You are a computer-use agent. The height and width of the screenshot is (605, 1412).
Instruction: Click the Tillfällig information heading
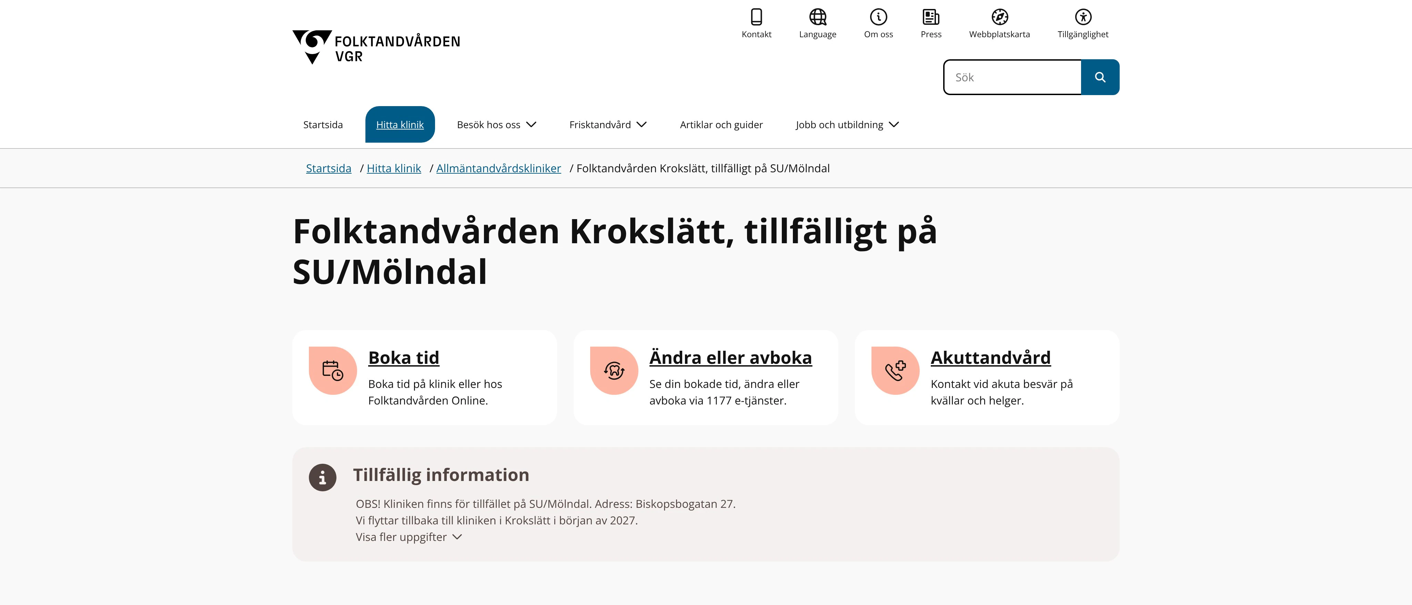[441, 474]
